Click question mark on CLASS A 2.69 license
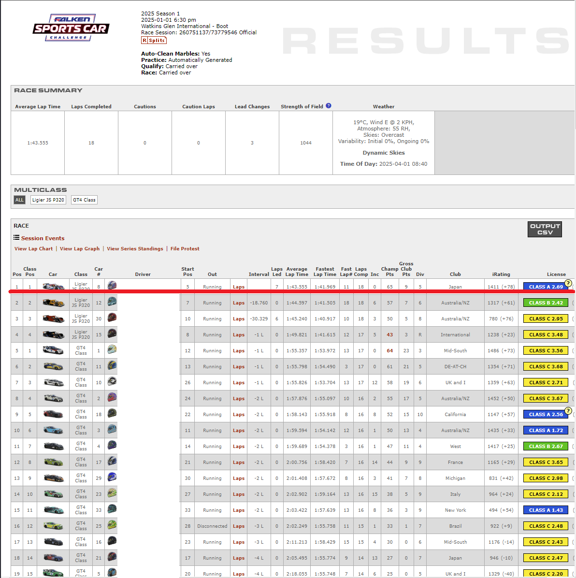 coord(568,283)
